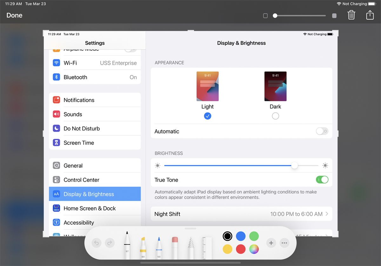Click the Do Not Disturb moon icon
This screenshot has height=266, width=381.
57,129
